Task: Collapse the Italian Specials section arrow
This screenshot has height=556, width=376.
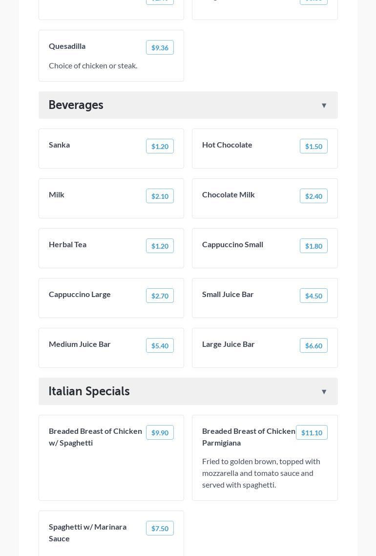Action: coord(324,392)
